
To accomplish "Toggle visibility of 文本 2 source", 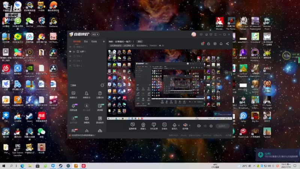I will click(70, 56).
